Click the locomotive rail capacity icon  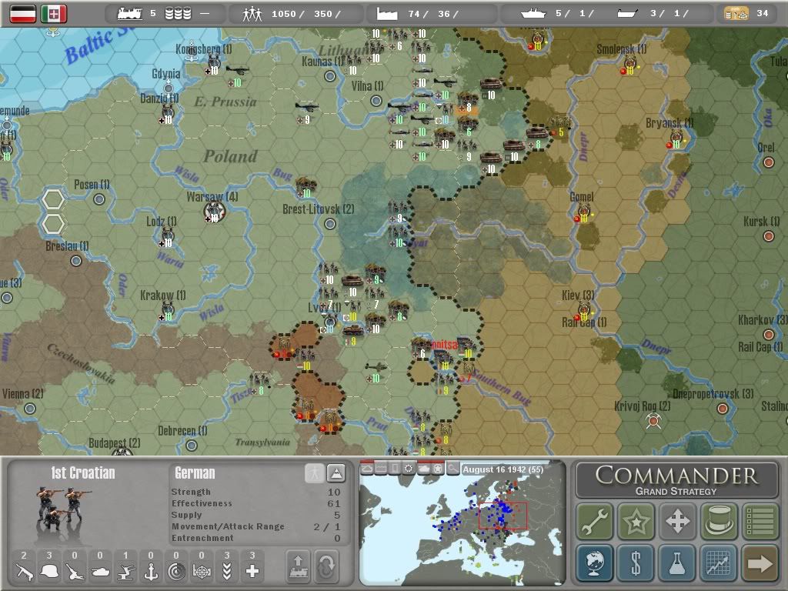click(x=129, y=14)
